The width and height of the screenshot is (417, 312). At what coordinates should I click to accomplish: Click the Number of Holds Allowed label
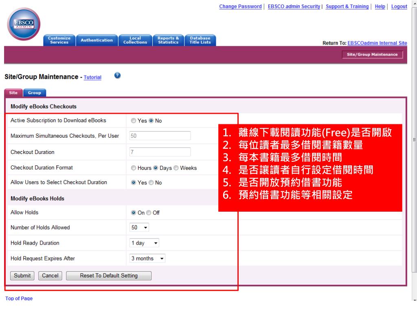tap(40, 227)
